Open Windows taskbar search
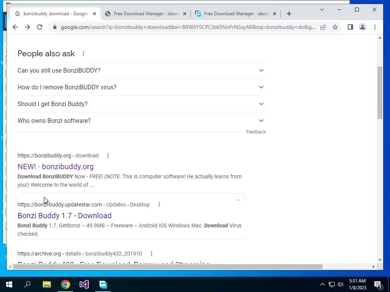This screenshot has height=292, width=390. pos(27,284)
